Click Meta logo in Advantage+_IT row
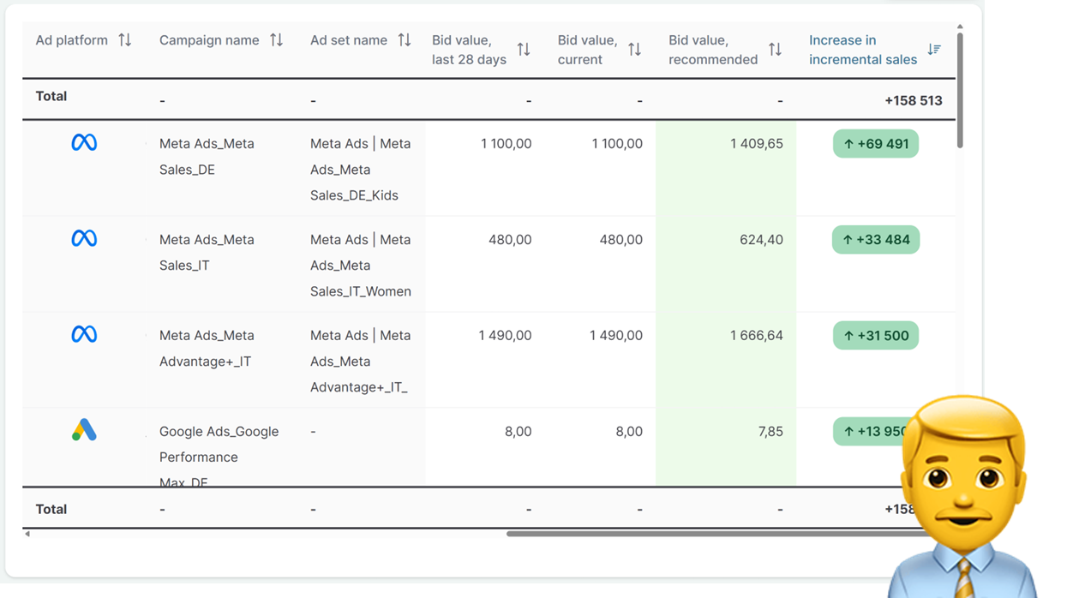This screenshot has width=1067, height=598. click(84, 335)
